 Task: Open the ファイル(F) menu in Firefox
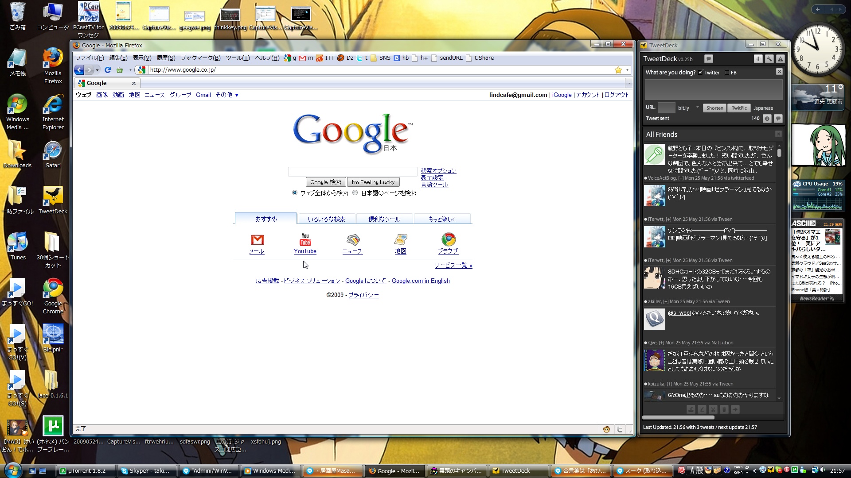click(x=90, y=58)
